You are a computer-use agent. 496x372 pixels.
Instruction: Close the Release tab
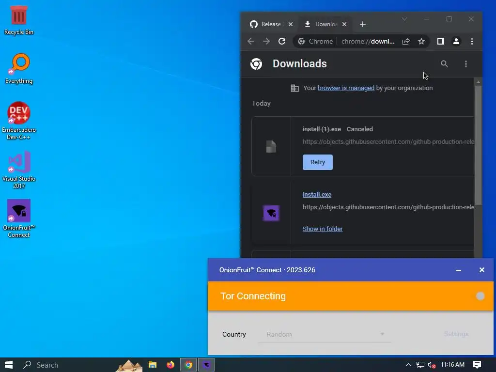291,24
